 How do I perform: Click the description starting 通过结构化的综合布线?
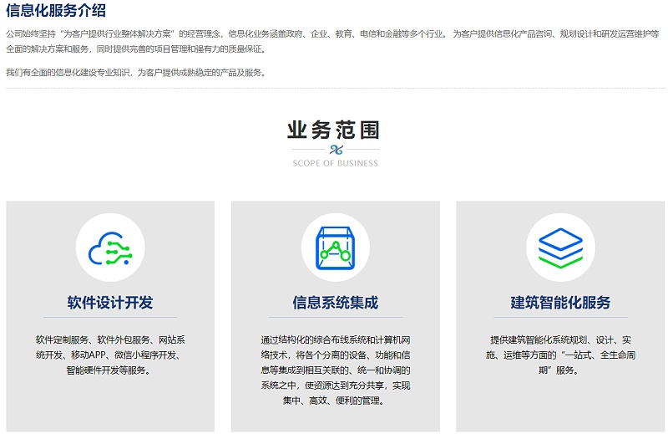pos(336,370)
